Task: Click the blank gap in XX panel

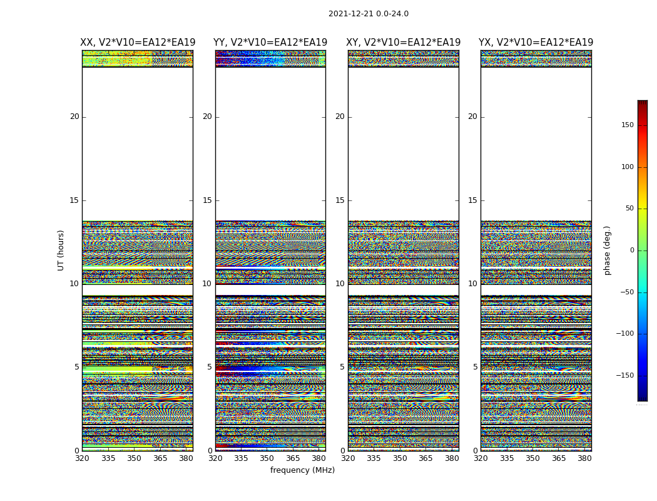Action: click(x=138, y=144)
